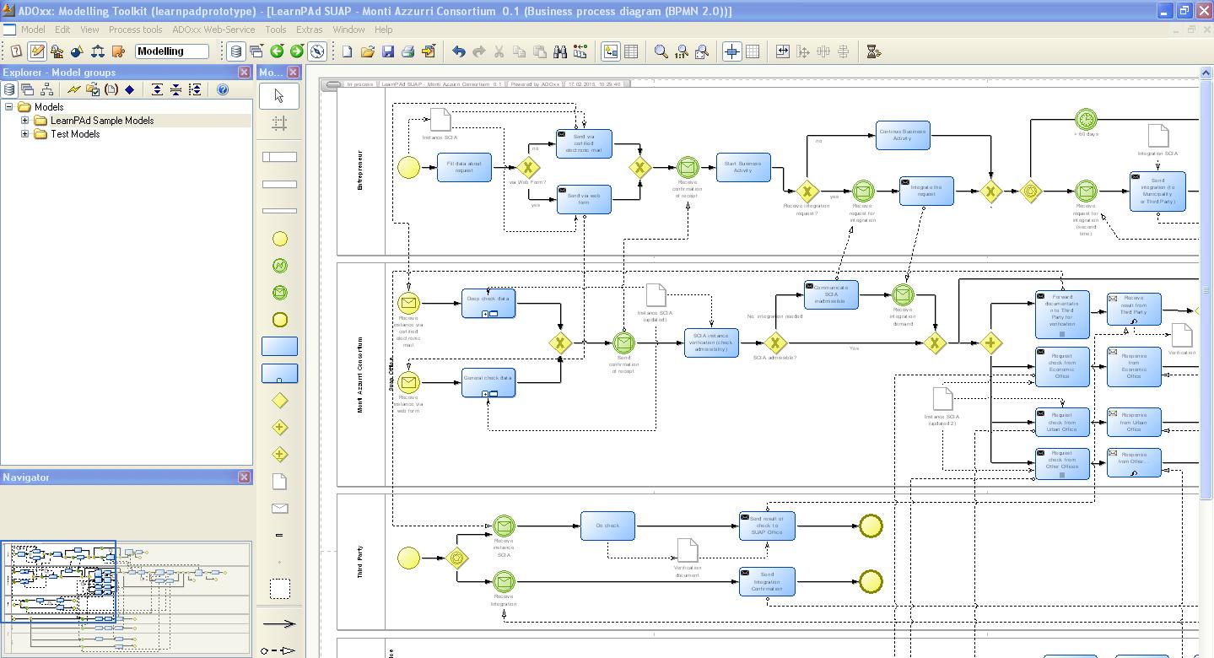Select the Data Object page icon in palette
The height and width of the screenshot is (658, 1214).
pos(279,481)
